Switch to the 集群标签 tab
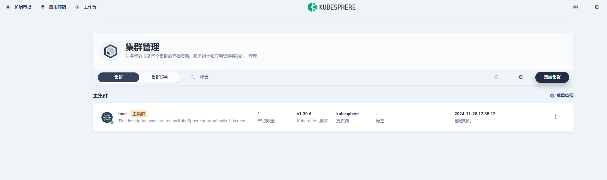 160,77
